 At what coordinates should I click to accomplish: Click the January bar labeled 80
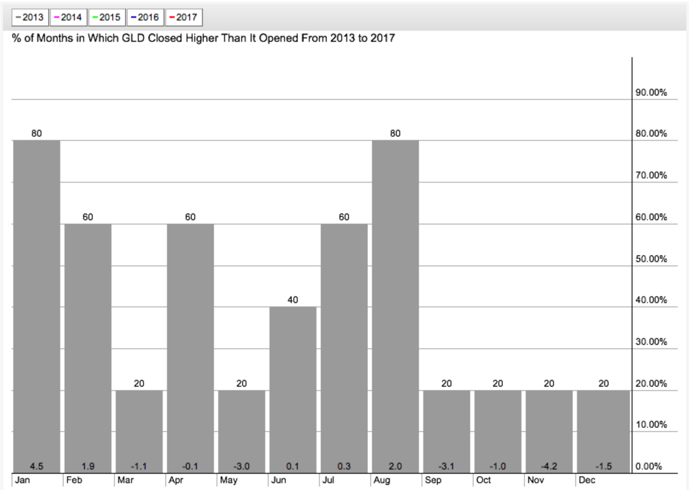click(37, 306)
